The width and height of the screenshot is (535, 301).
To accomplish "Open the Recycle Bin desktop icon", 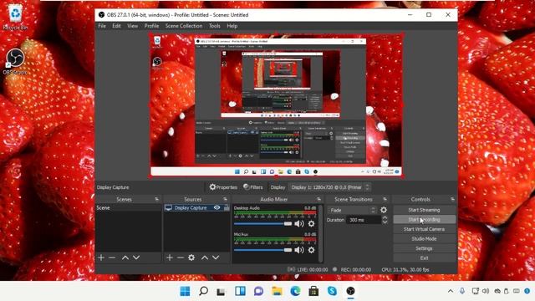I will pyautogui.click(x=15, y=17).
